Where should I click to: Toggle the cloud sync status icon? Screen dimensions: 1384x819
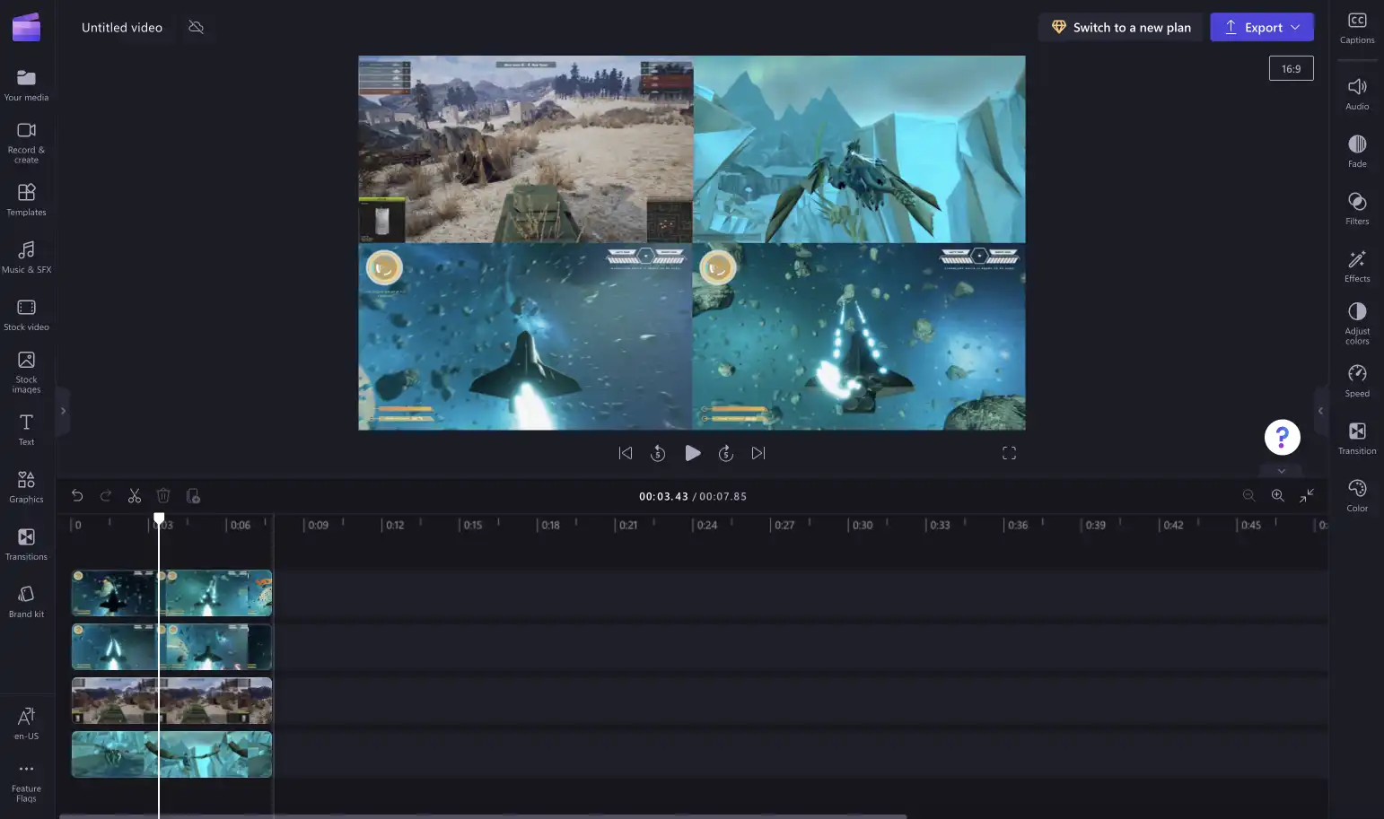tap(196, 27)
